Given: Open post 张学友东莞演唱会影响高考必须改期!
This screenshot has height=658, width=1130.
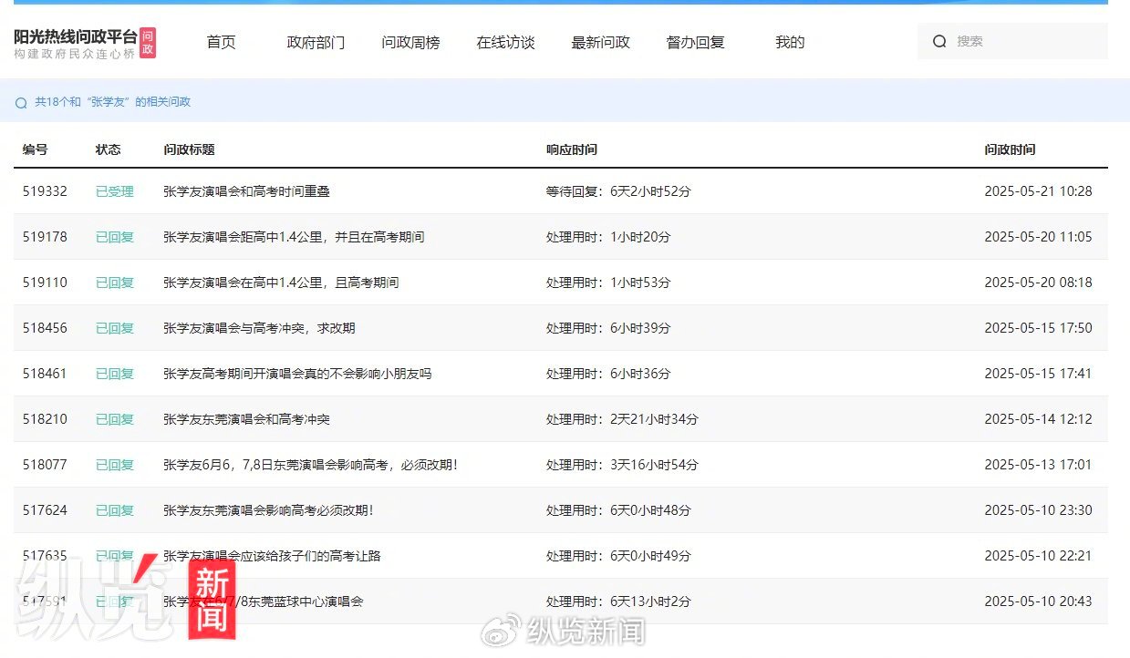Looking at the screenshot, I should [x=268, y=510].
